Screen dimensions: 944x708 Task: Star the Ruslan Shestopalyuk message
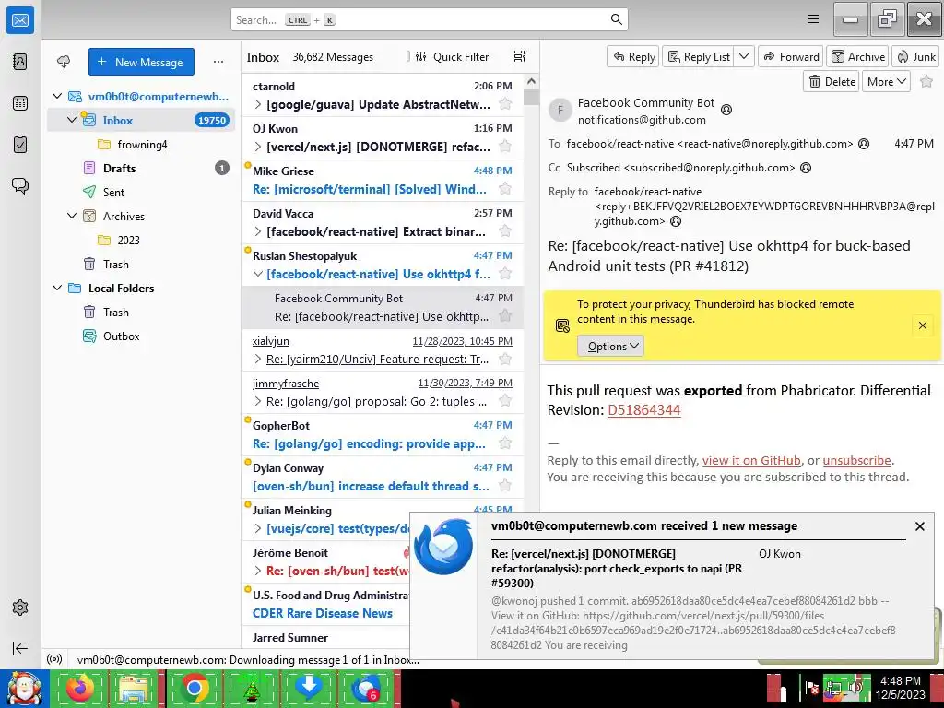coord(505,273)
